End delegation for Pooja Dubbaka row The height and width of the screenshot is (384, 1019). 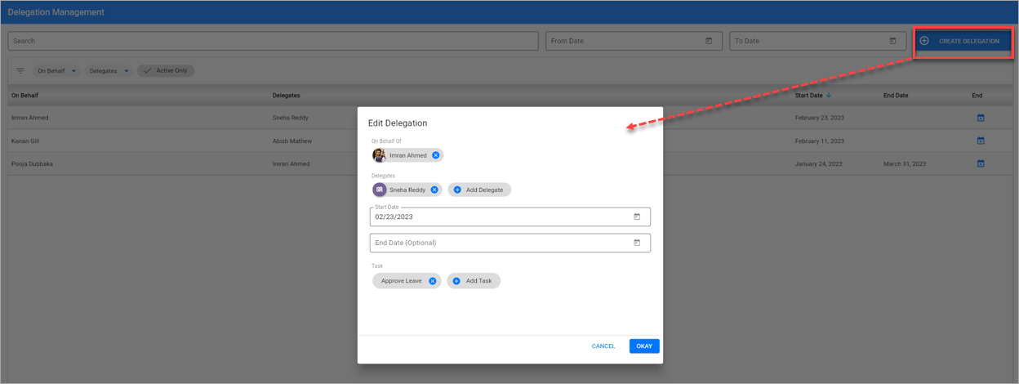981,163
